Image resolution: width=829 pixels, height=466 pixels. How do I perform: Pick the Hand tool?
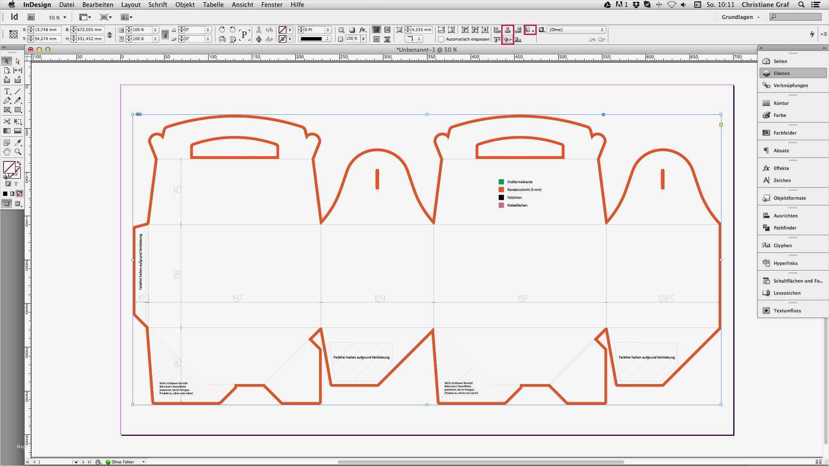(x=6, y=151)
